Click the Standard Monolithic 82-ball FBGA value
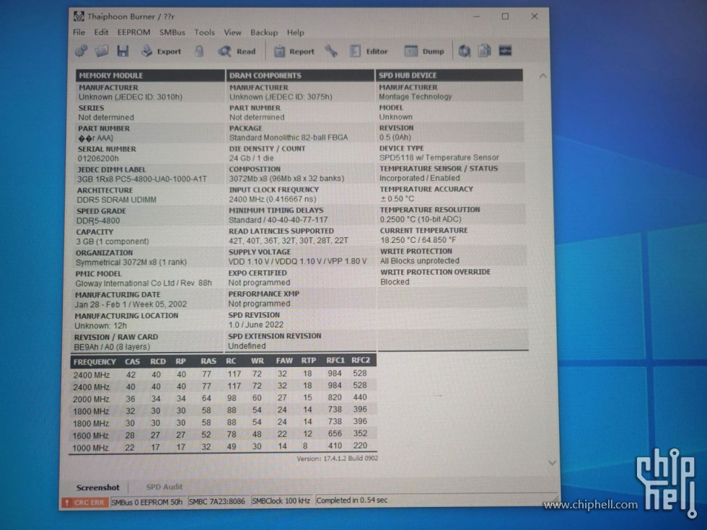707x530 pixels. point(289,138)
